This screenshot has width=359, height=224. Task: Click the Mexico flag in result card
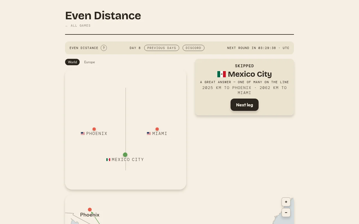pyautogui.click(x=222, y=74)
